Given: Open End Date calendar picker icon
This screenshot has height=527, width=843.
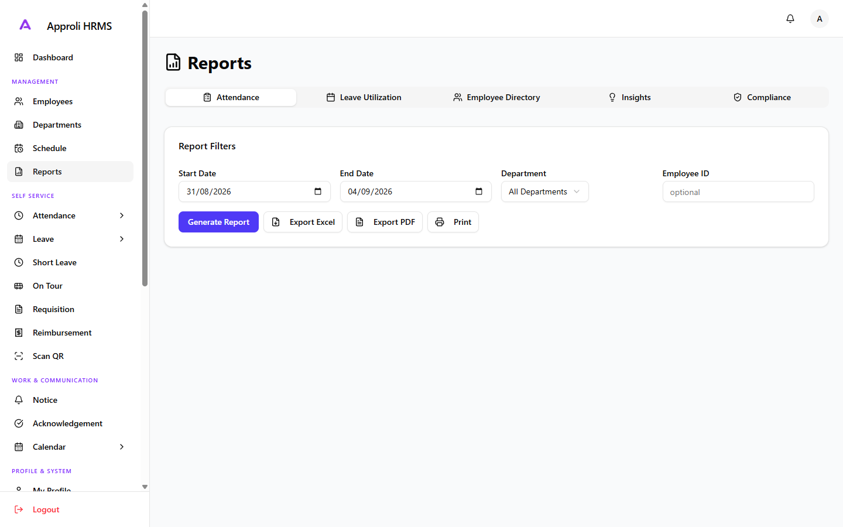Looking at the screenshot, I should click(479, 191).
